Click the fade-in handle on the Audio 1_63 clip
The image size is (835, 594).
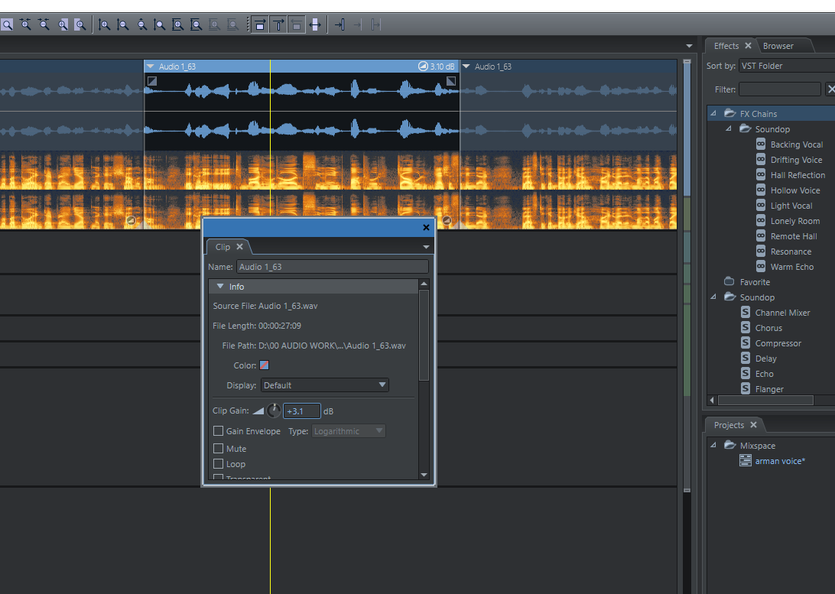pyautogui.click(x=151, y=80)
